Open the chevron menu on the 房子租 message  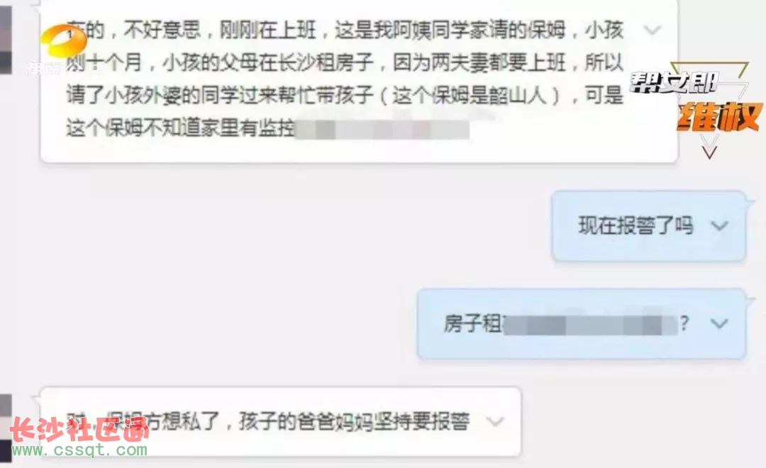719,323
